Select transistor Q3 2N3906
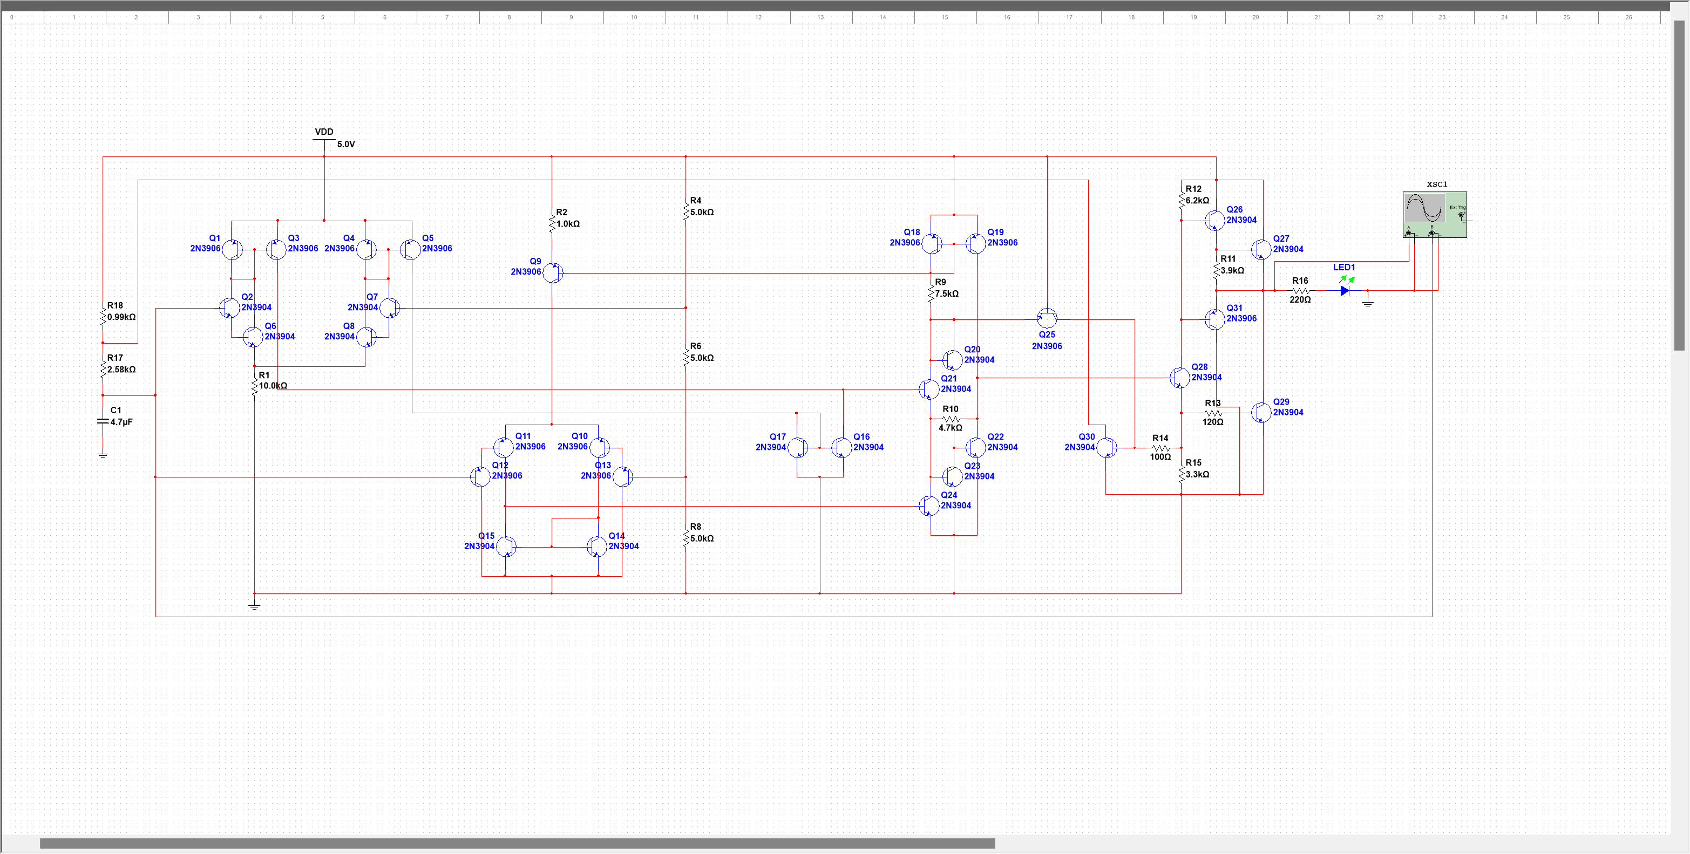The height and width of the screenshot is (854, 1690). pyautogui.click(x=276, y=249)
